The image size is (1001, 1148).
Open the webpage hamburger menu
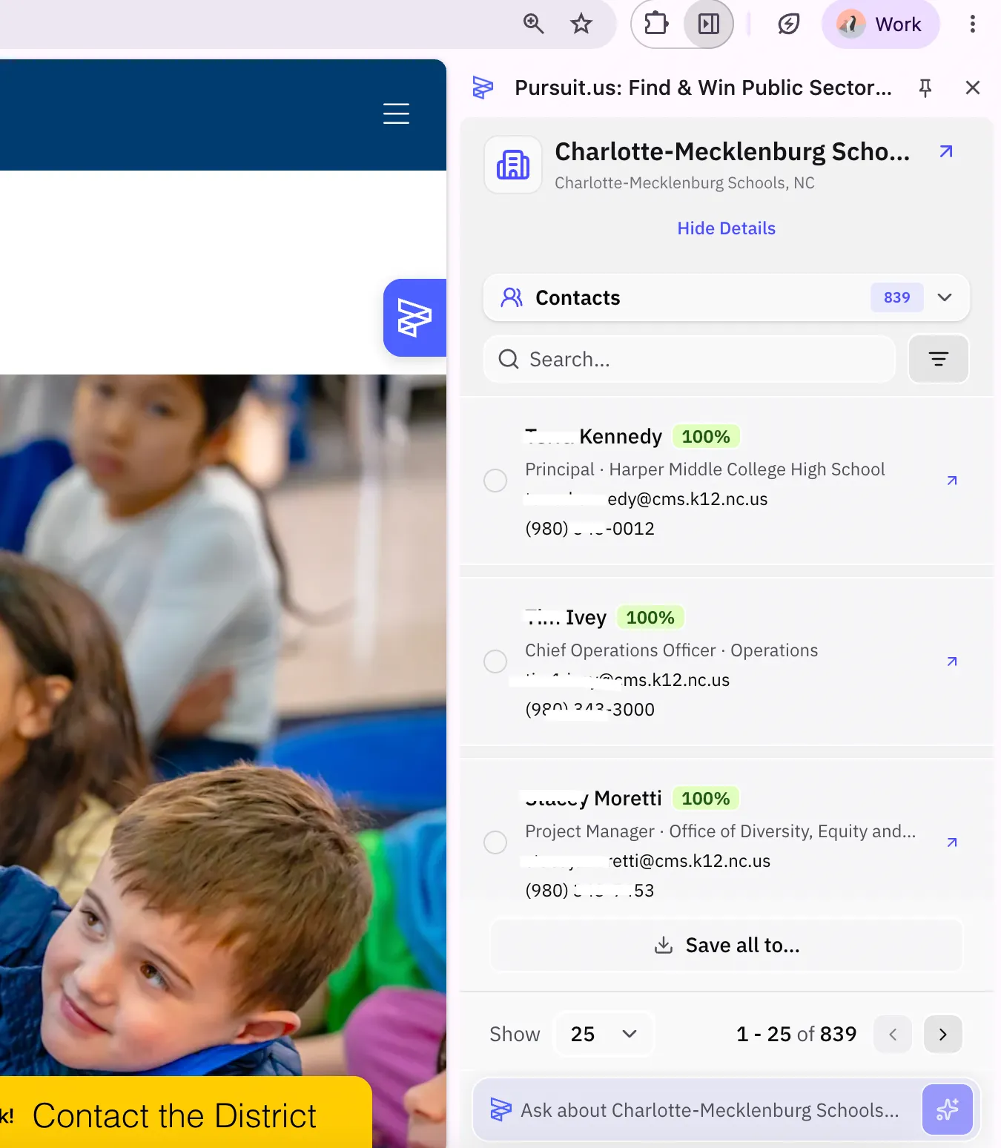(x=396, y=113)
